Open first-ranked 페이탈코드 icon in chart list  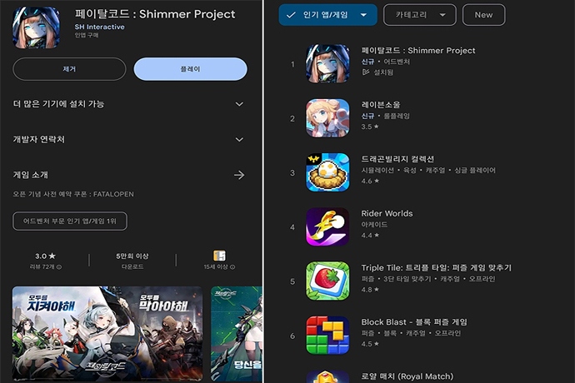[x=327, y=64]
